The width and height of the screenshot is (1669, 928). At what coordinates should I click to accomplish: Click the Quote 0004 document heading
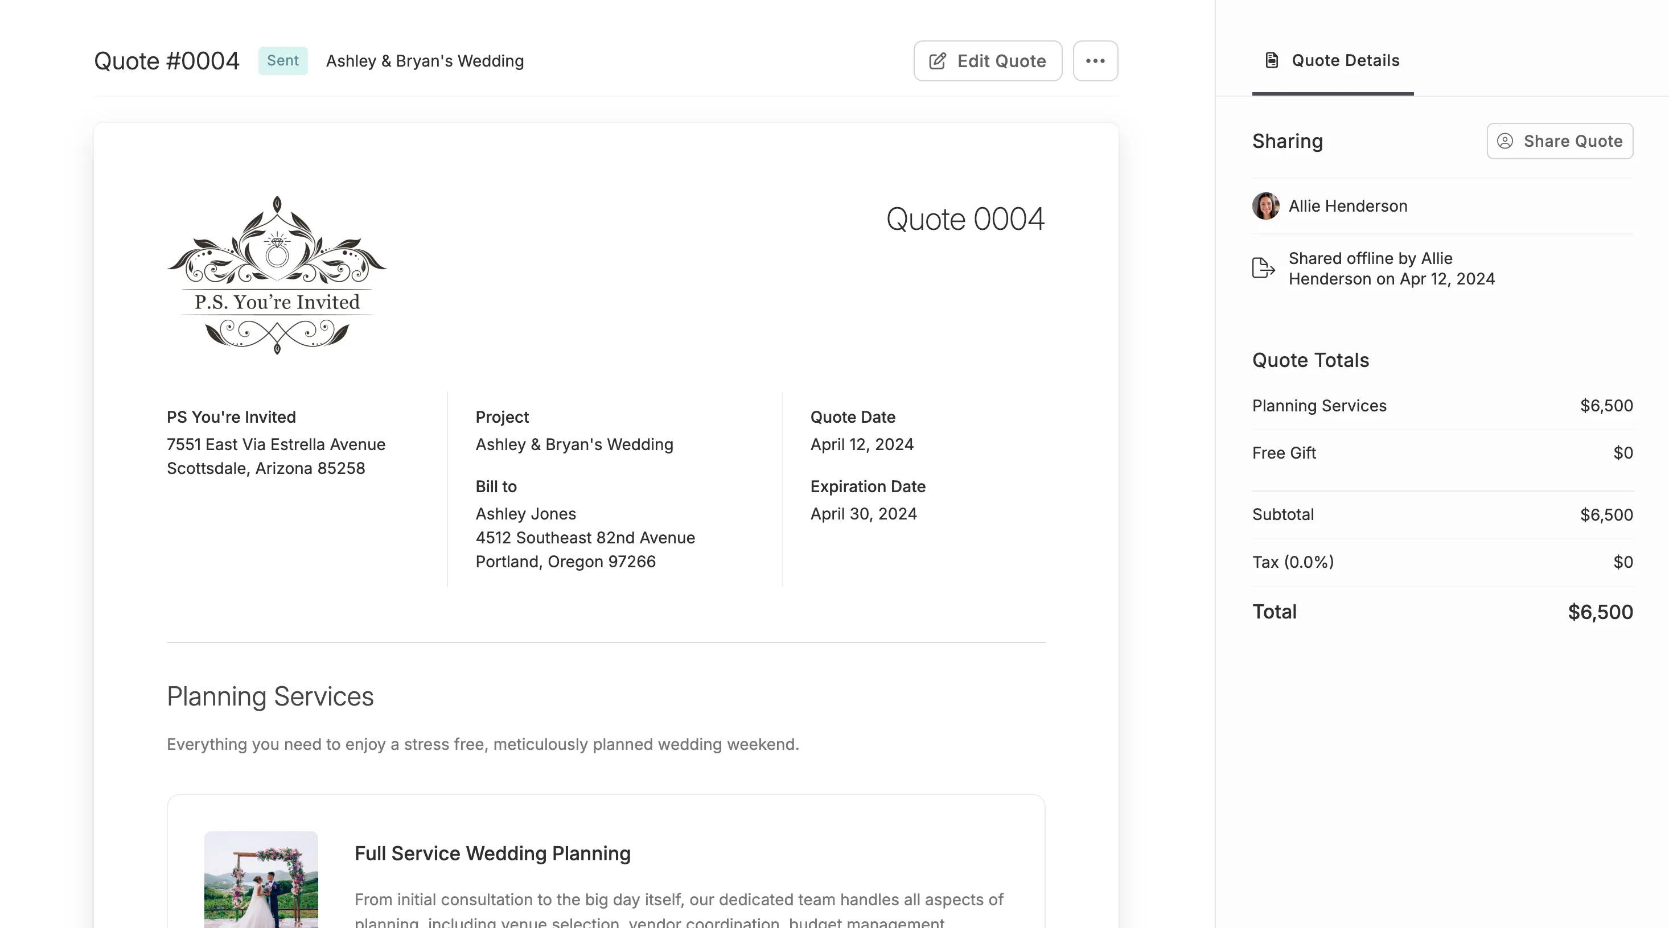click(965, 219)
